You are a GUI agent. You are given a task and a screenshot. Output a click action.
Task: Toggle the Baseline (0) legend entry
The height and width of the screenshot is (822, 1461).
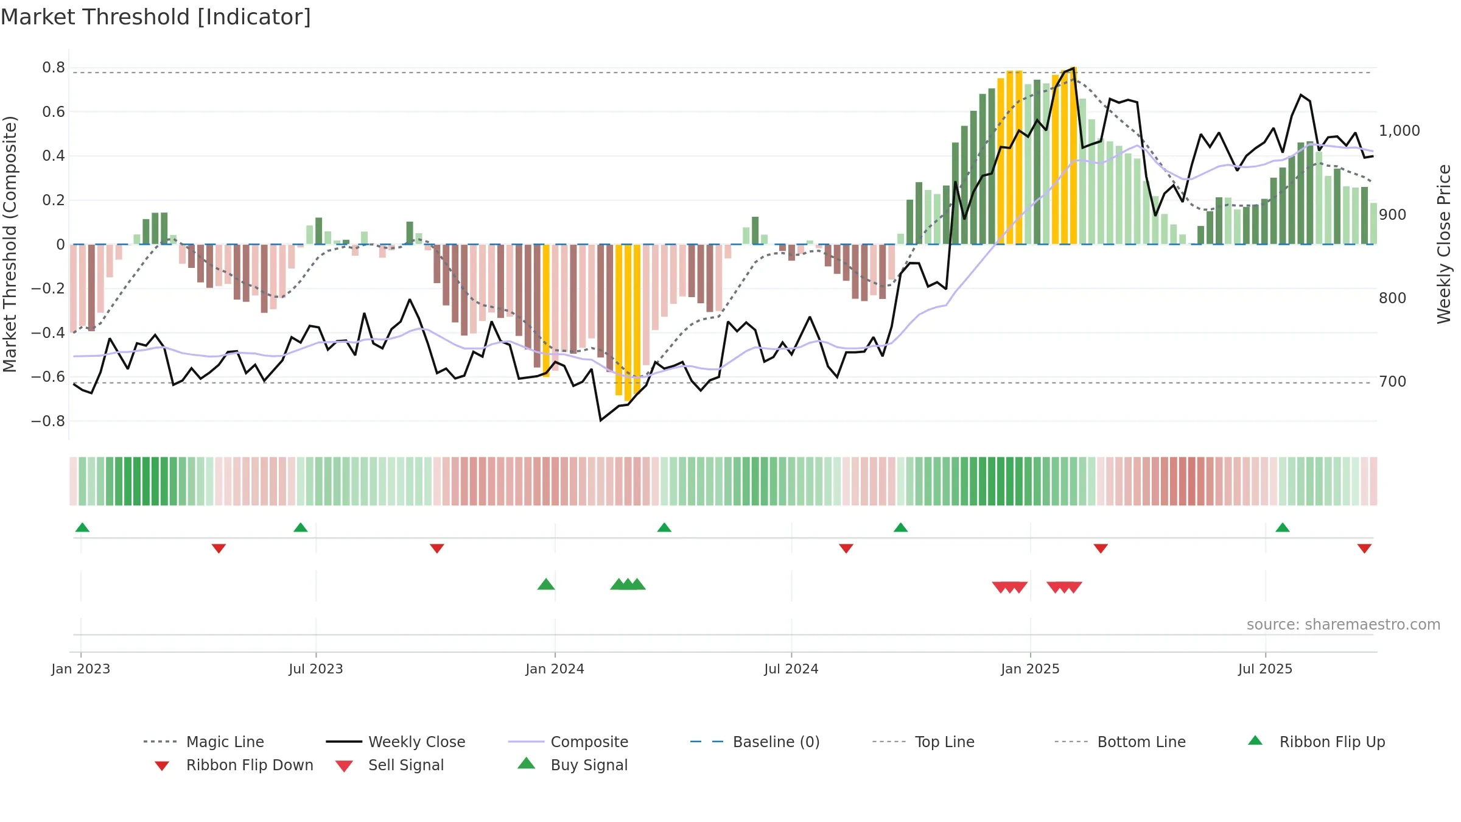(755, 742)
